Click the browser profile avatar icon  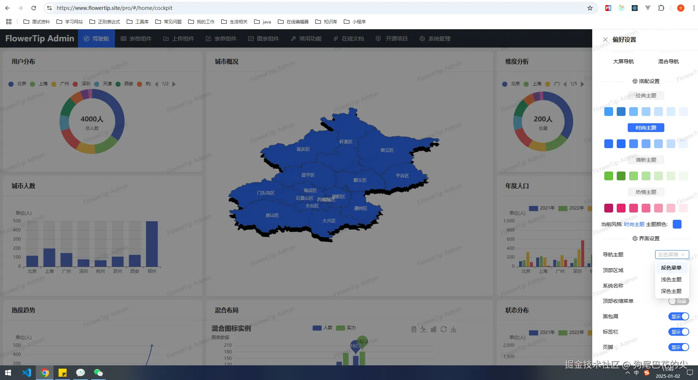click(x=681, y=8)
